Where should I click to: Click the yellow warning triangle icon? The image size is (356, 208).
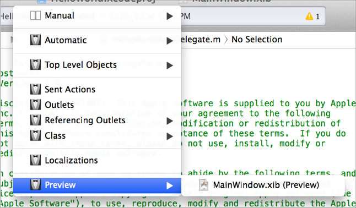pos(309,17)
